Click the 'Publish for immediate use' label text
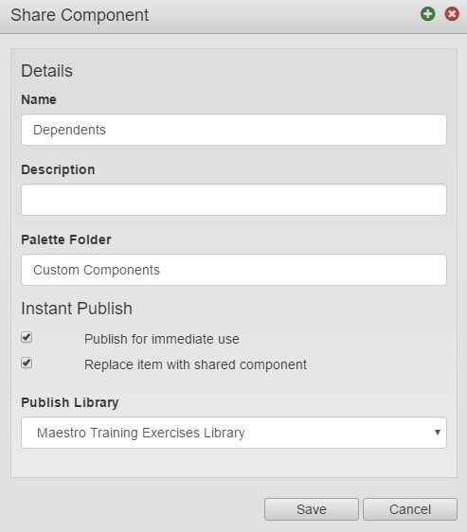 pyautogui.click(x=162, y=339)
